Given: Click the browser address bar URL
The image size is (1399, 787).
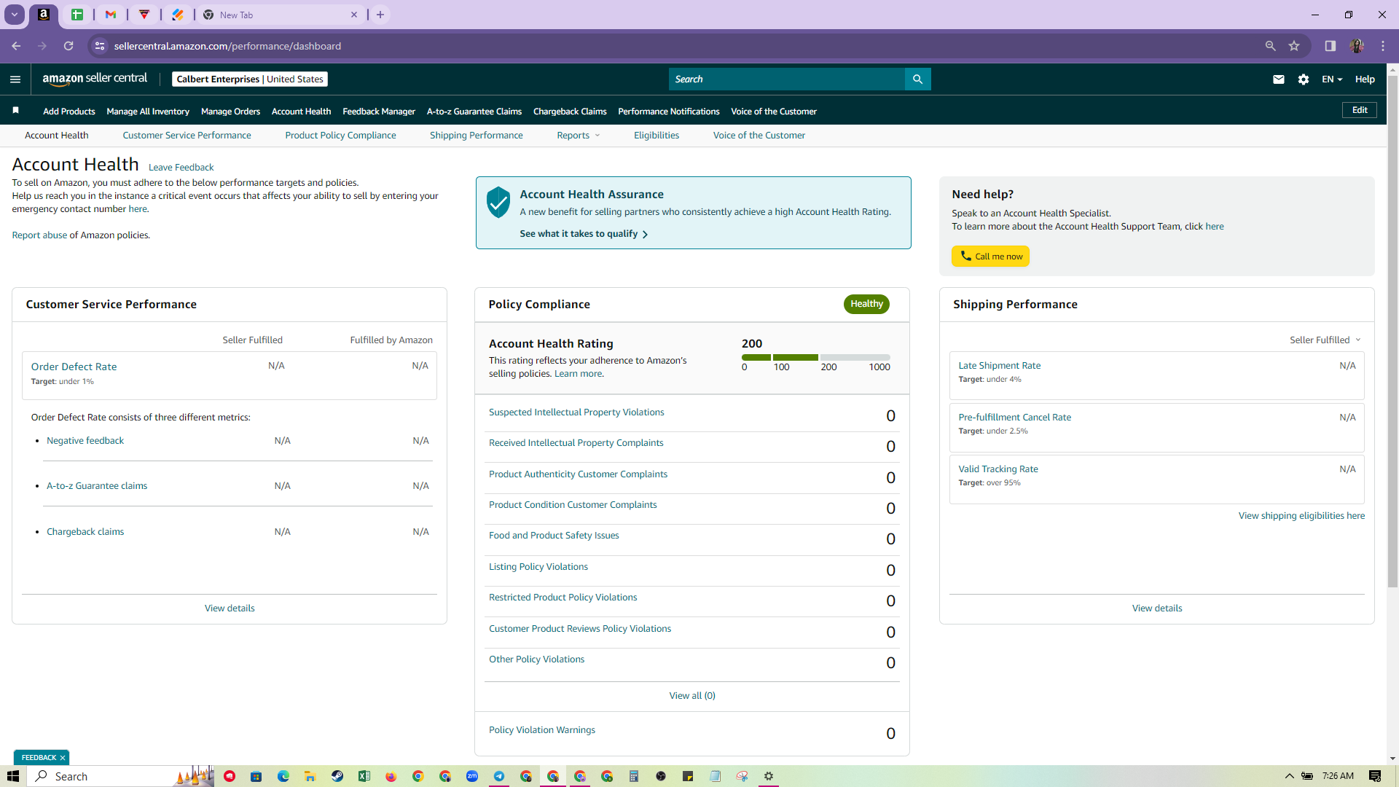Looking at the screenshot, I should pos(227,46).
